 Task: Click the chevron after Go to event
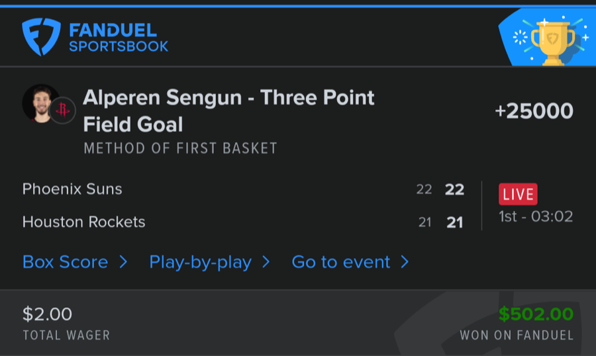coord(405,262)
